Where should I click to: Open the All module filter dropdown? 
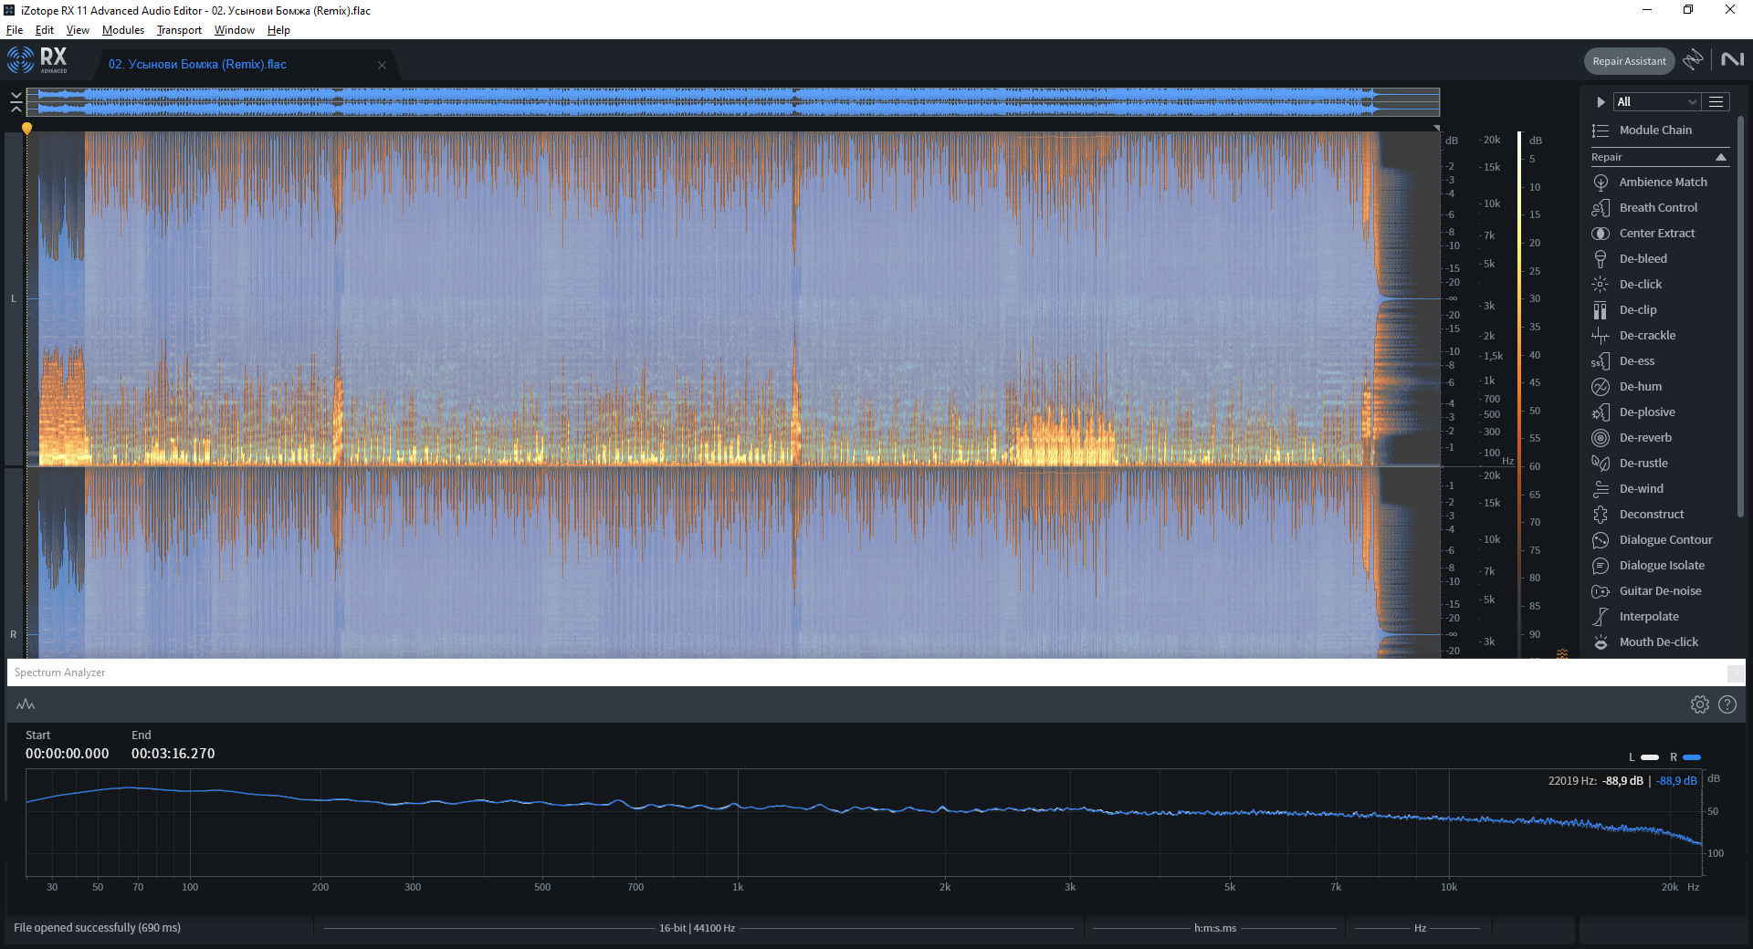(1656, 101)
